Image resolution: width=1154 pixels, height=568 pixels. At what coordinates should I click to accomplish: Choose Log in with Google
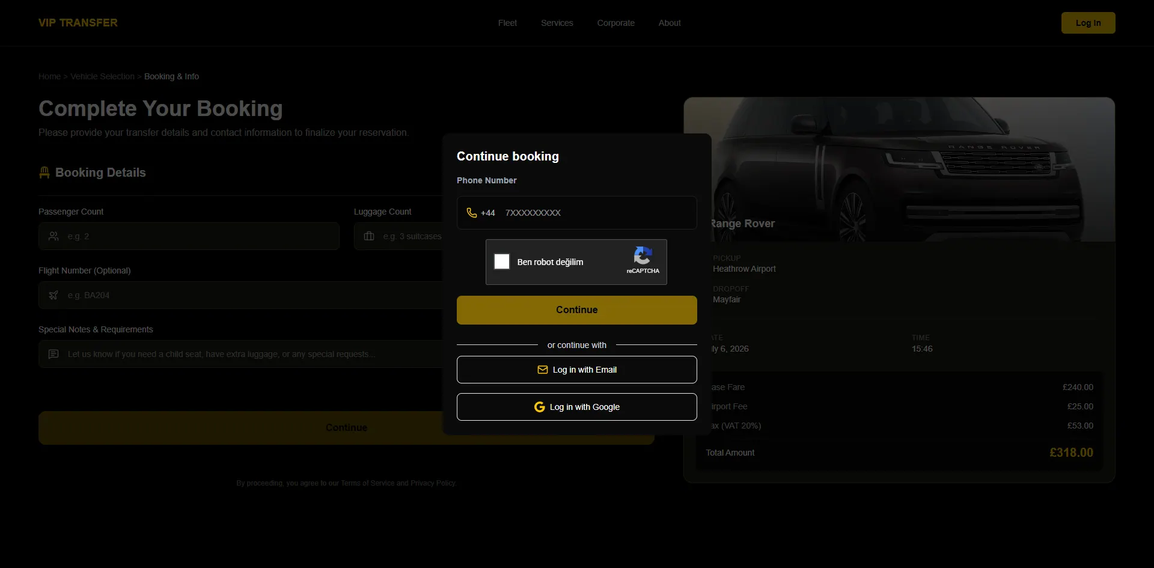[x=577, y=407]
